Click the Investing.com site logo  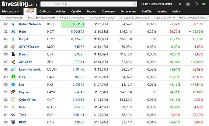click(19, 4)
